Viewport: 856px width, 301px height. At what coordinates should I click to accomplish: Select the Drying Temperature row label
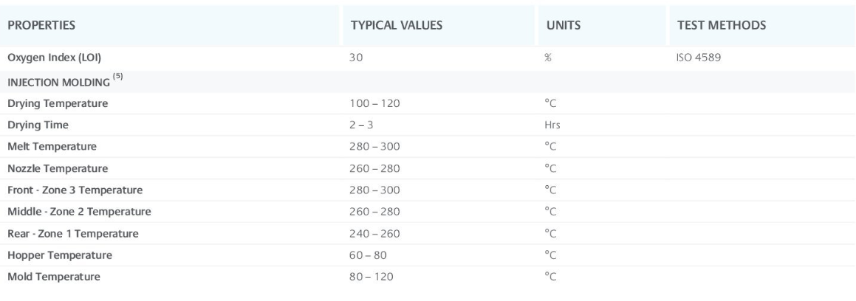pos(58,104)
